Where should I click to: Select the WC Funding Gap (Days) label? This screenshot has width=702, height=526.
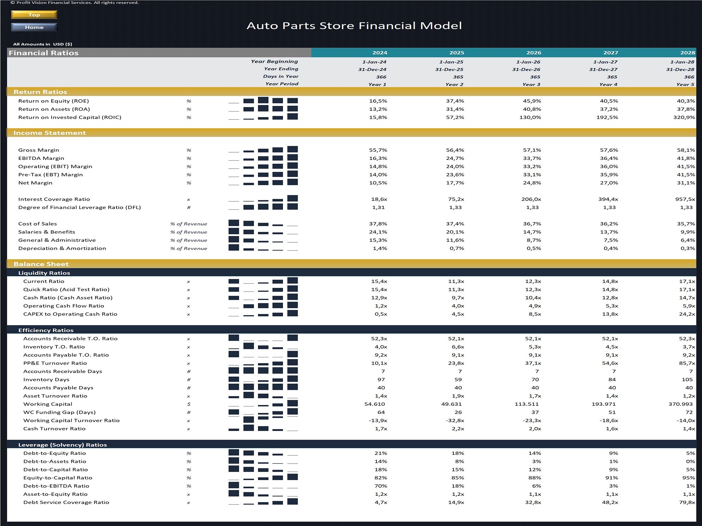click(59, 412)
